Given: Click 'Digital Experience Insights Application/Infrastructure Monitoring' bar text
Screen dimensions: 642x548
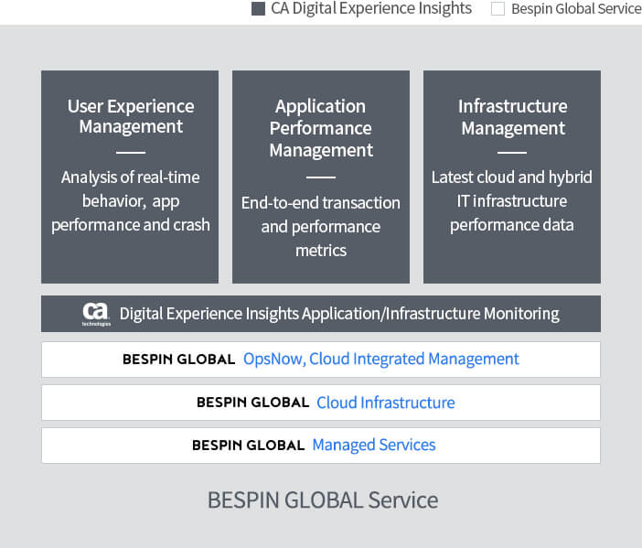Looking at the screenshot, I should pyautogui.click(x=339, y=314).
